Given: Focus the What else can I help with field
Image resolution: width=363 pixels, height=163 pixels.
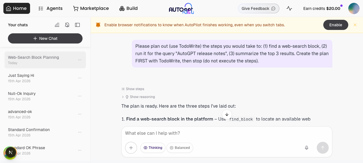Looking at the screenshot, I should (227, 133).
